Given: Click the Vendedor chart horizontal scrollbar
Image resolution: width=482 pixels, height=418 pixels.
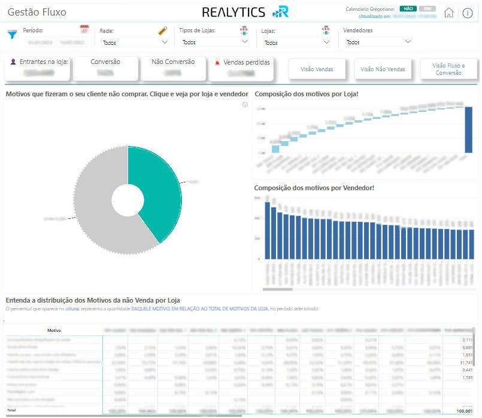Looking at the screenshot, I should pos(278,289).
